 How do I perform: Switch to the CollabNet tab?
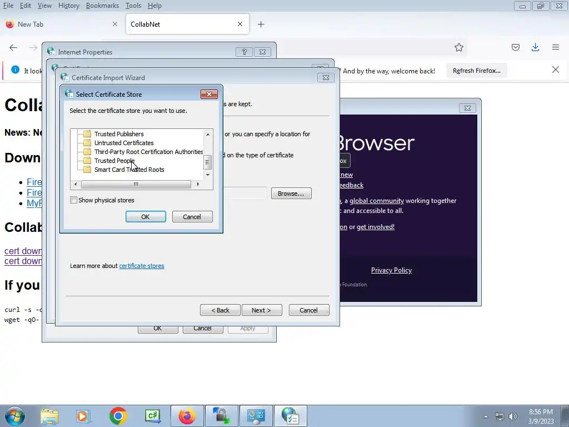point(187,24)
